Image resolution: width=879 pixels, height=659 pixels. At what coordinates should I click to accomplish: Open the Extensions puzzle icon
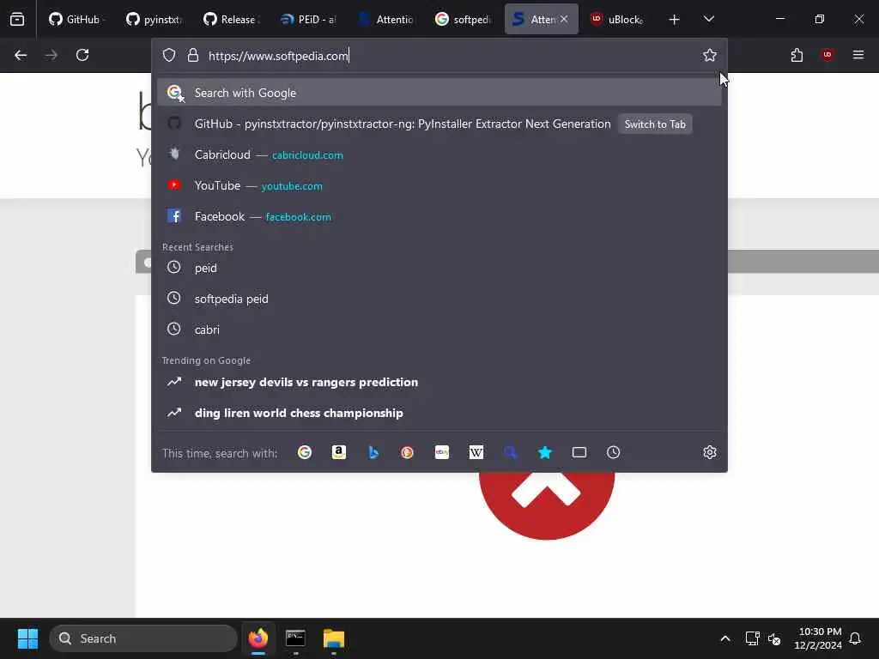click(x=797, y=55)
